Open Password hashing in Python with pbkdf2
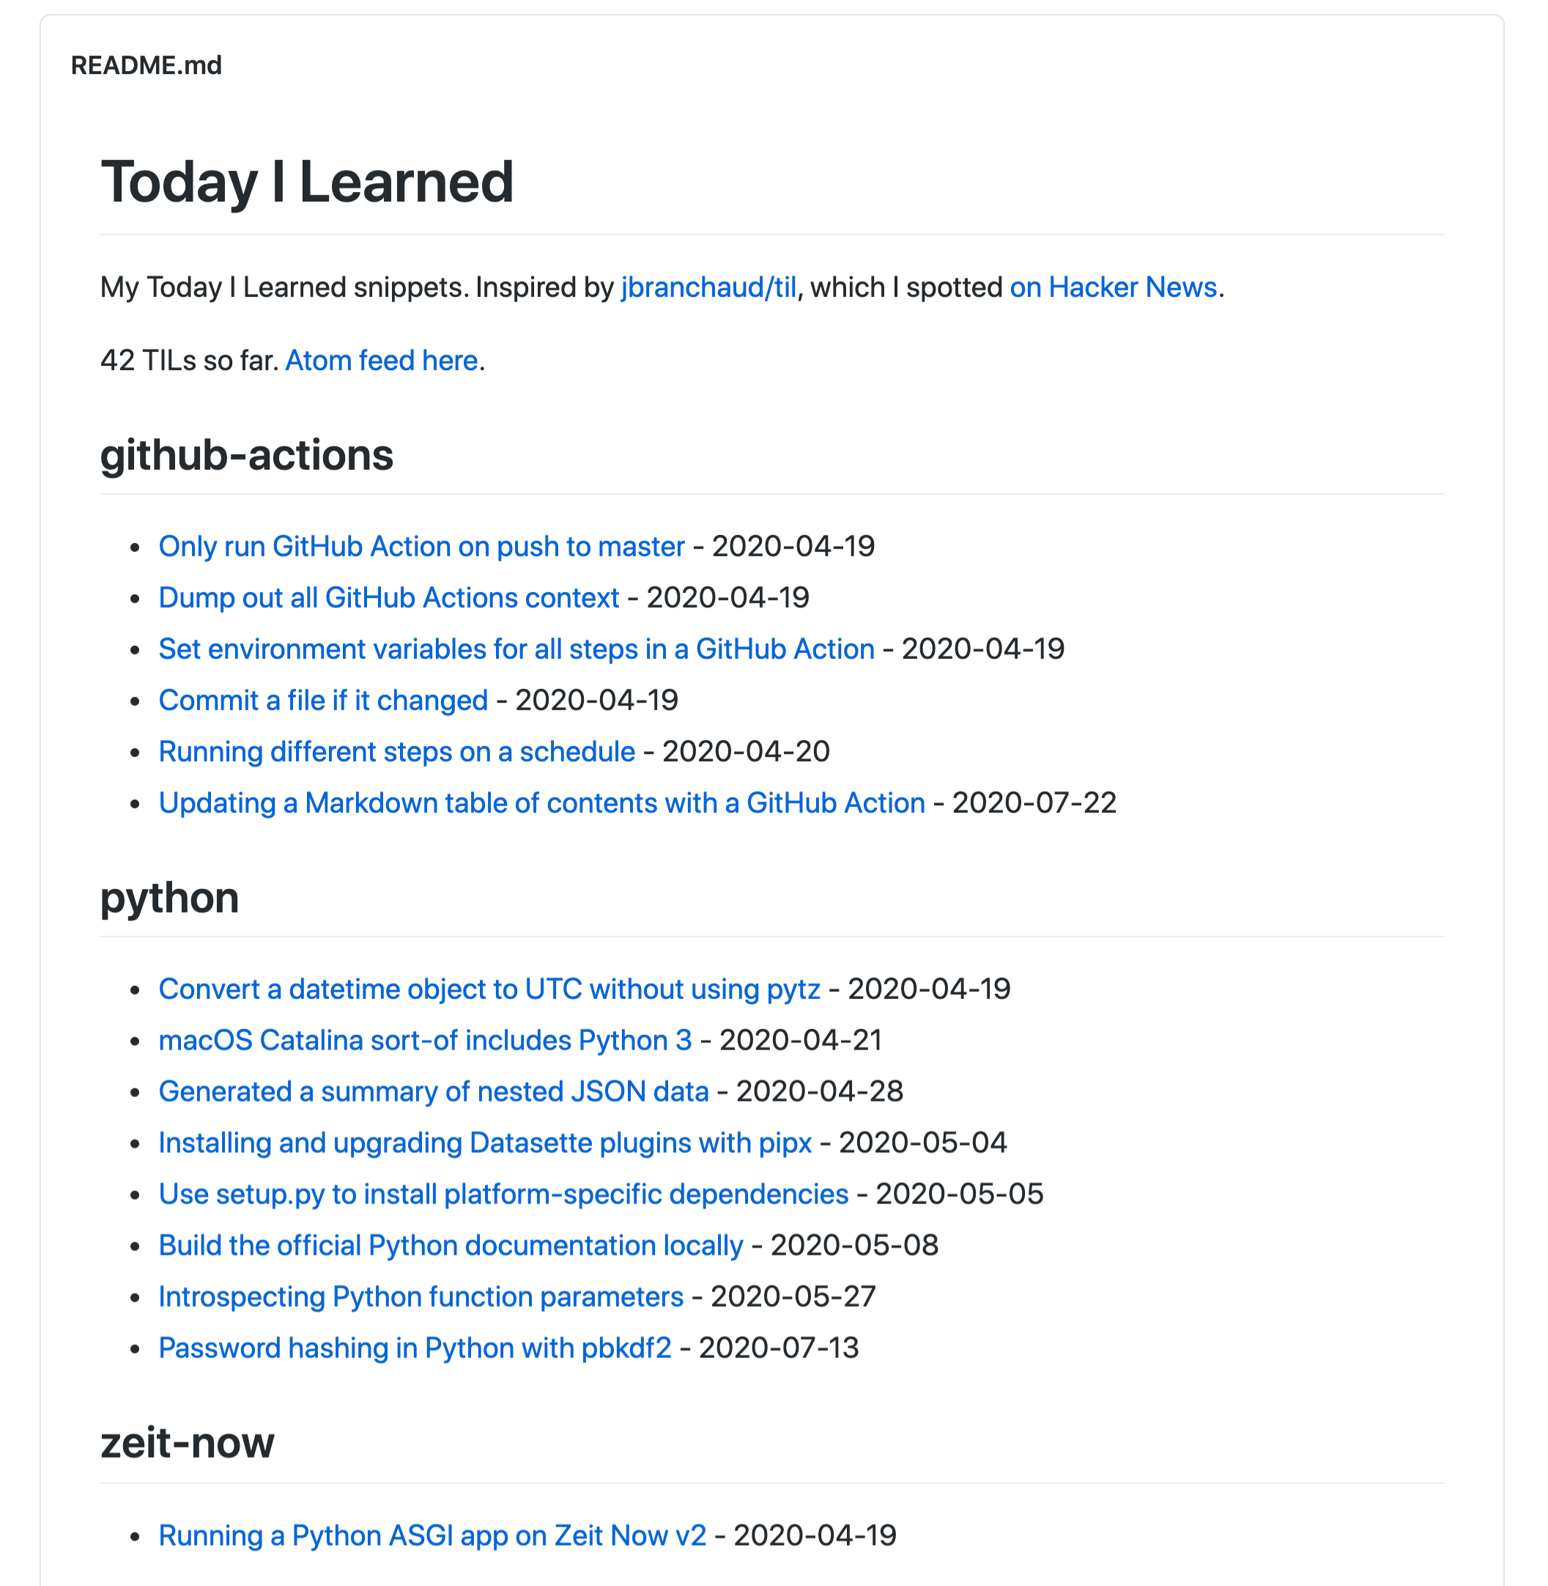 point(415,1348)
